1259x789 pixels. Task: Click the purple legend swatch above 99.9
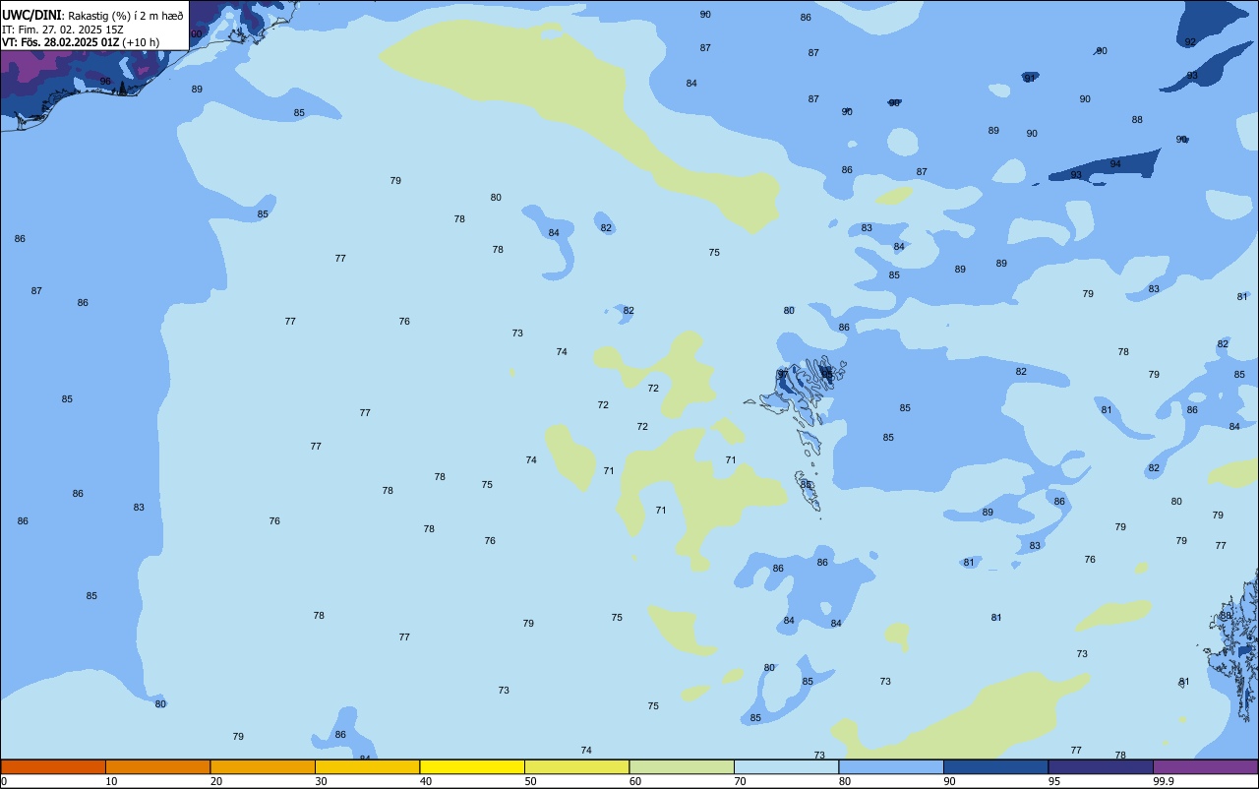(1205, 766)
